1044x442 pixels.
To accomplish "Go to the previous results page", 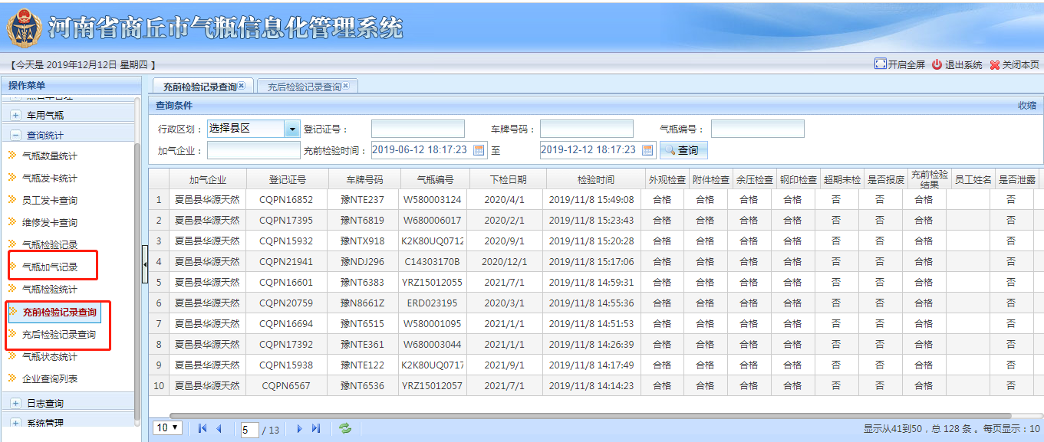I will [219, 429].
